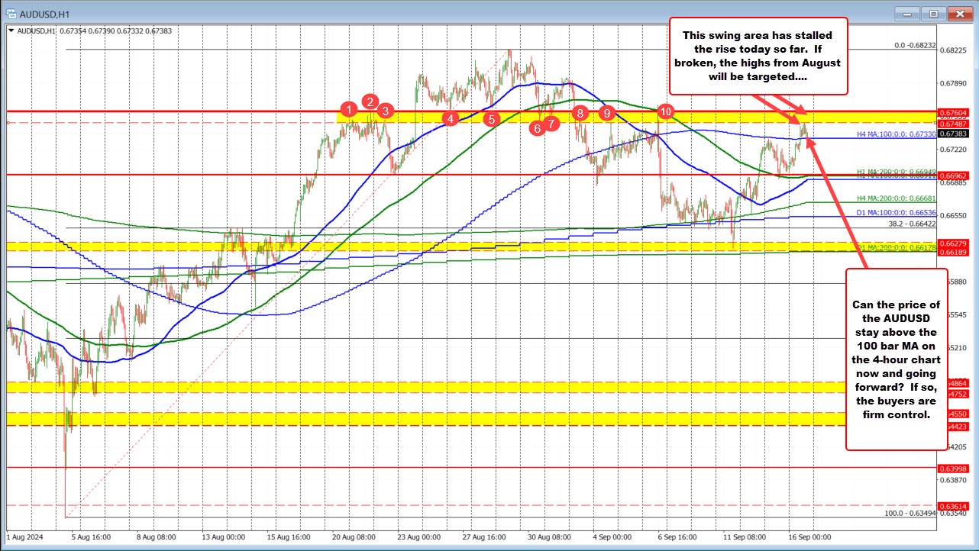This screenshot has height=551, width=979.
Task: Select red circle marker 5 at the swing level
Action: (492, 119)
